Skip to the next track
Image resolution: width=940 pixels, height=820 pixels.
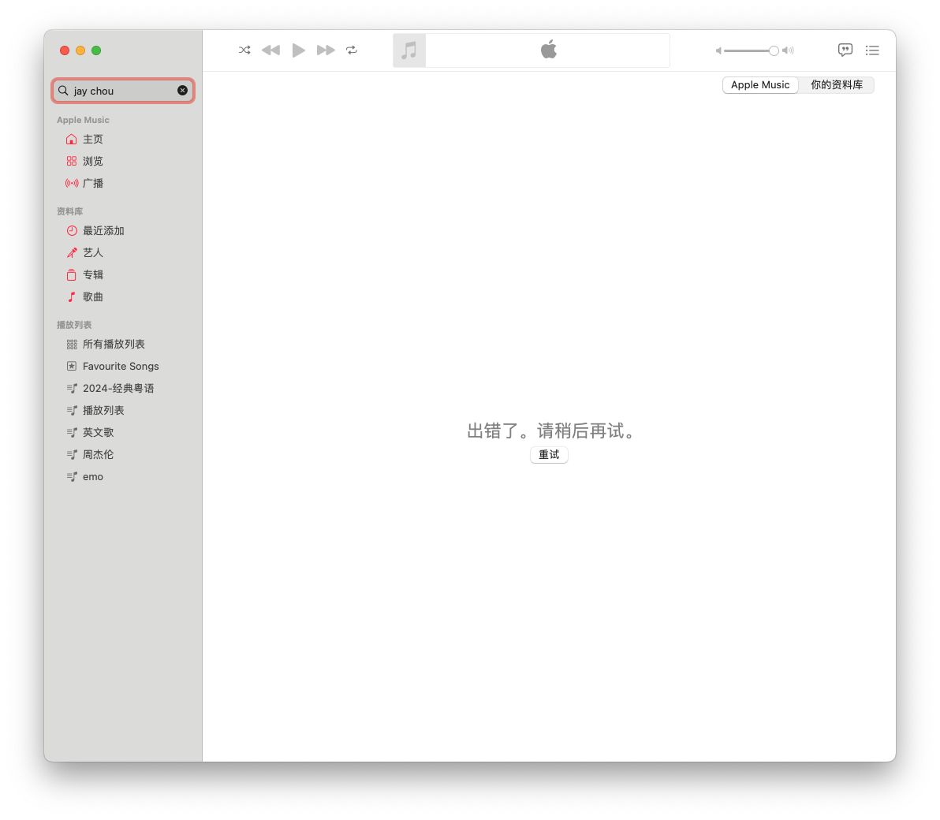pos(326,50)
